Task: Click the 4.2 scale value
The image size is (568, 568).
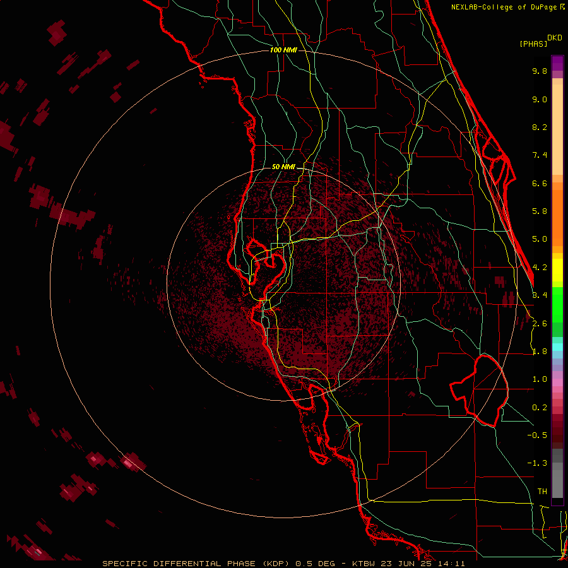Action: 540,268
